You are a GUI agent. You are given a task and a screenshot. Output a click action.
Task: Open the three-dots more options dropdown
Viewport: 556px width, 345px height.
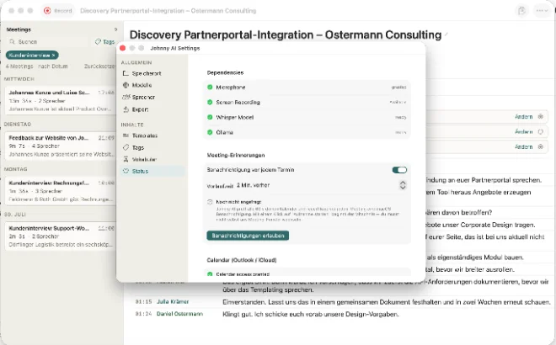542,11
